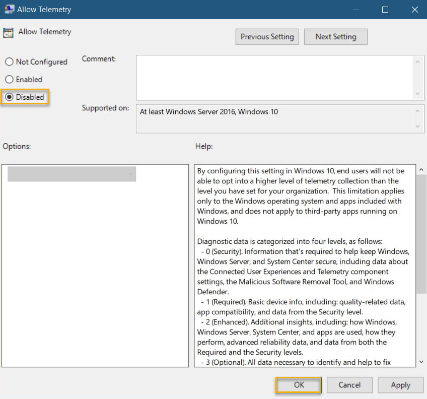Enable the Allow Telemetry policy
The height and width of the screenshot is (399, 427).
tap(9, 79)
